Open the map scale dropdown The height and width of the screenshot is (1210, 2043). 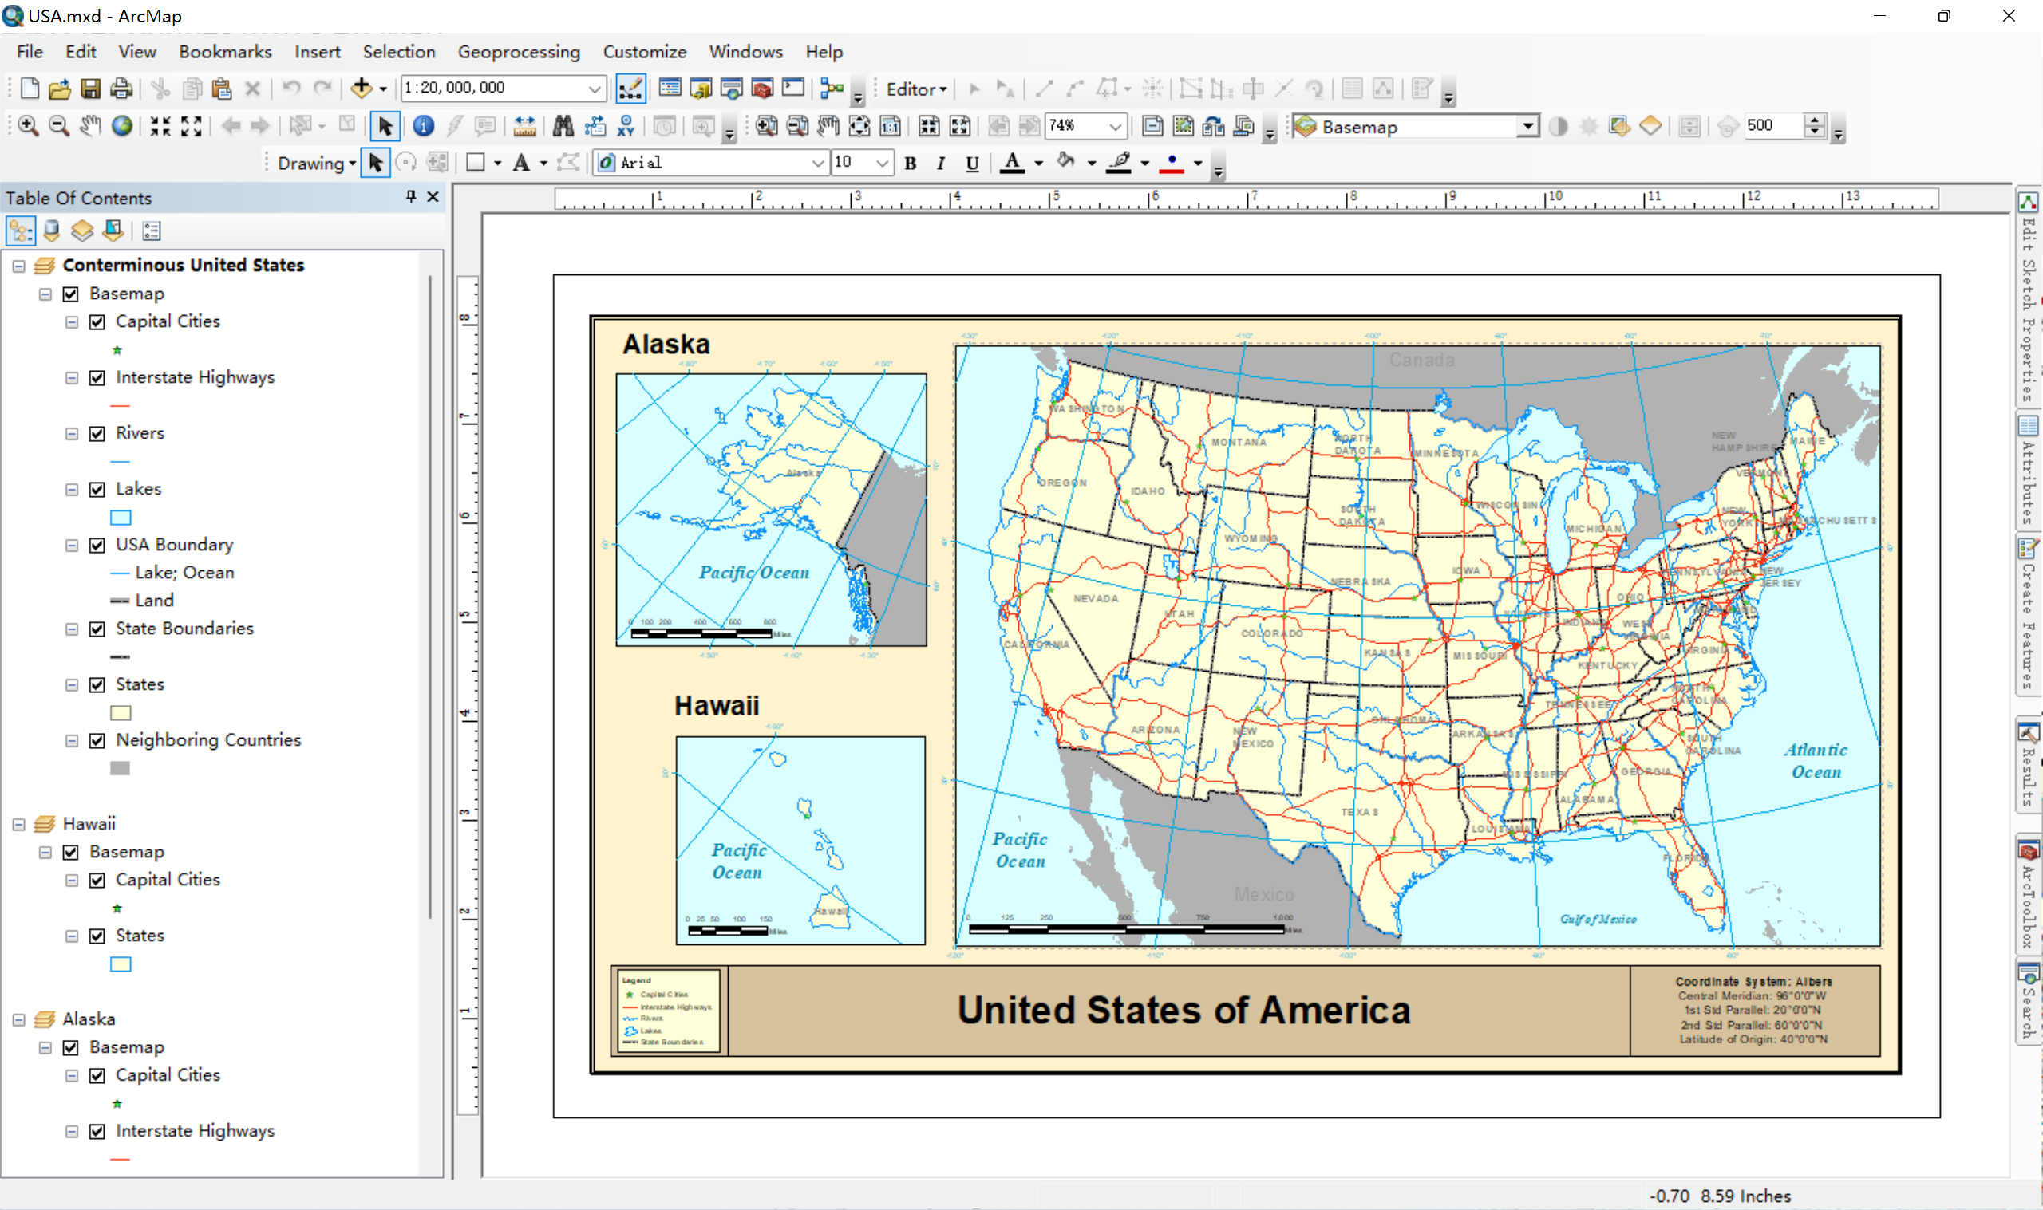tap(595, 88)
